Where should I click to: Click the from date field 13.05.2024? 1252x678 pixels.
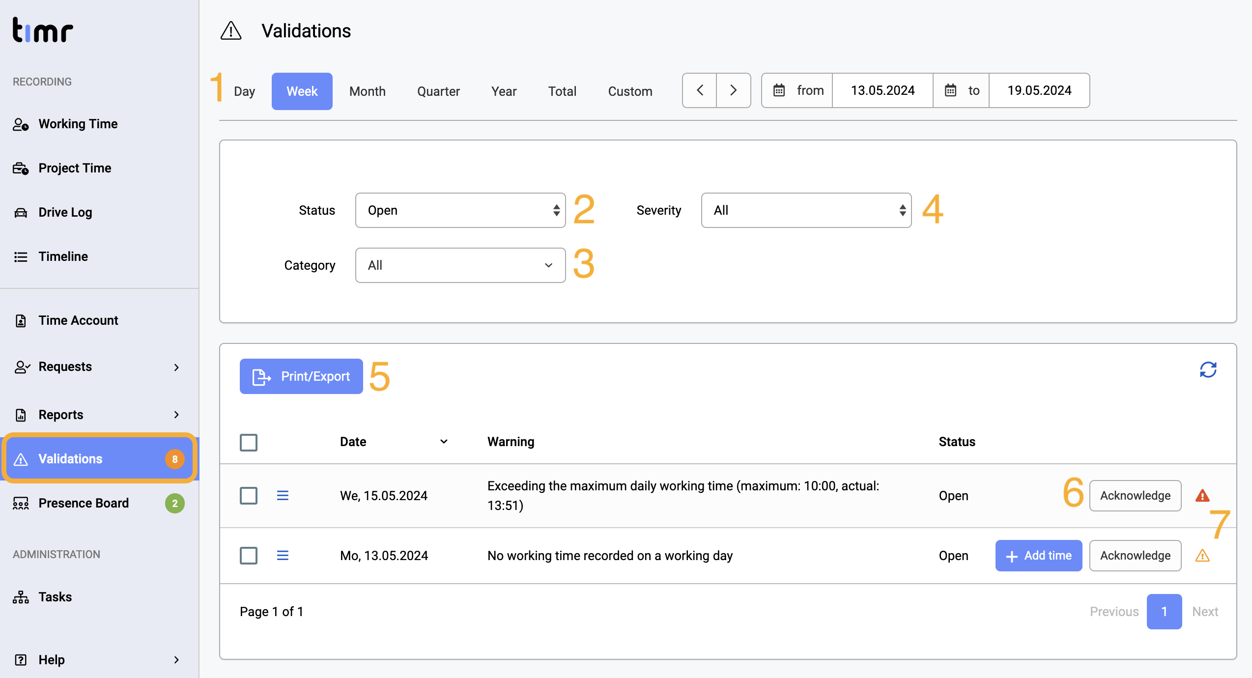[x=882, y=90]
